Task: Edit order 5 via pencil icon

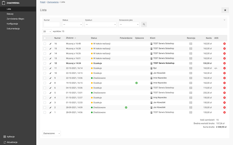Action: click(x=50, y=93)
